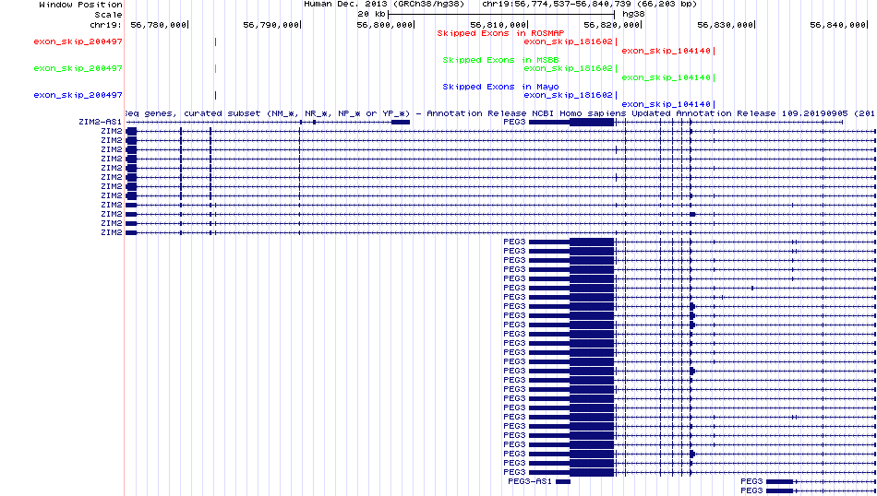The height and width of the screenshot is (496, 877).
Task: Select the blue exon_skip_181602 label in Mayo
Action: [568, 95]
